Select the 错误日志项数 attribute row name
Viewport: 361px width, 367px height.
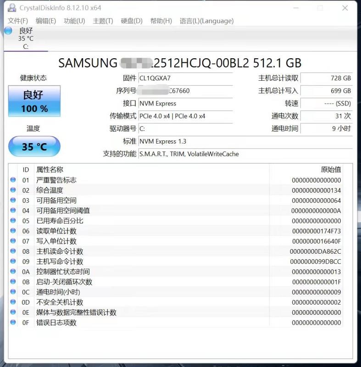click(56, 323)
